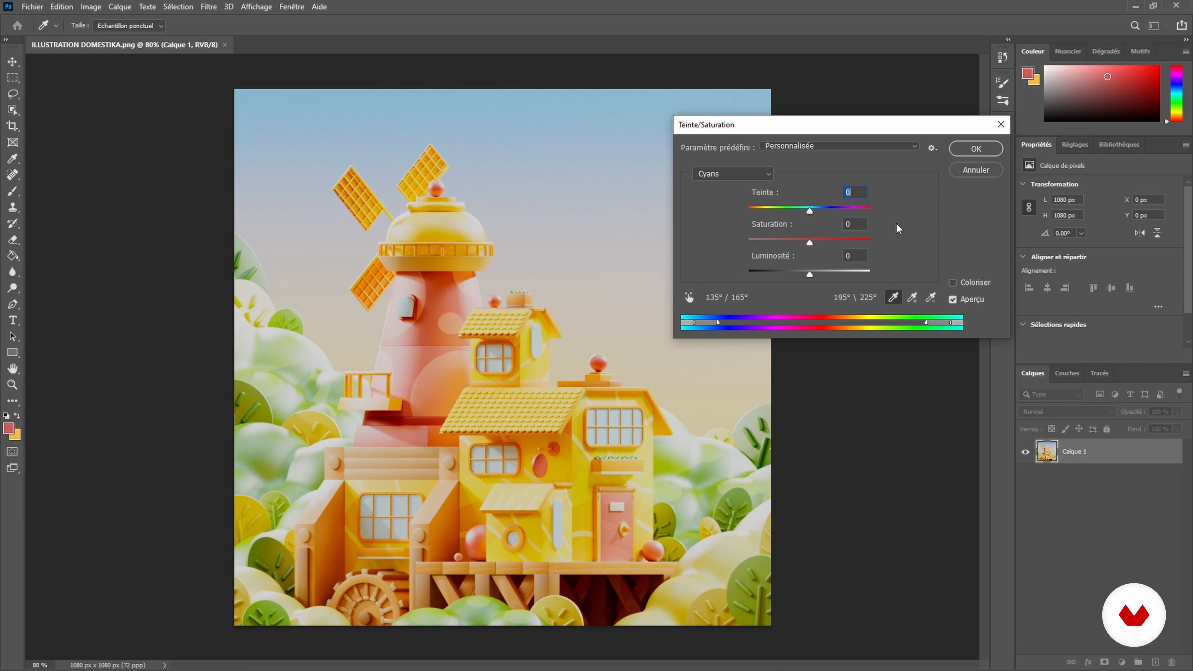Viewport: 1193px width, 671px height.
Task: Toggle Quick Mask mode icon
Action: coord(12,451)
